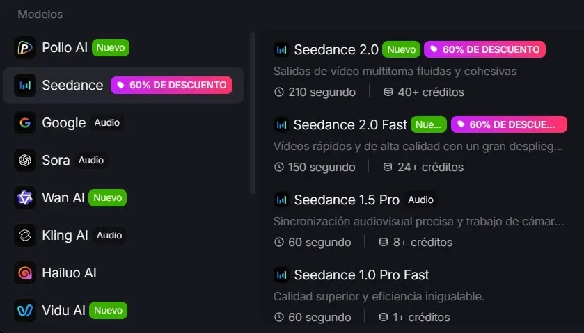Choose Sora from the models list
Image resolution: width=584 pixels, height=333 pixels.
(x=123, y=161)
